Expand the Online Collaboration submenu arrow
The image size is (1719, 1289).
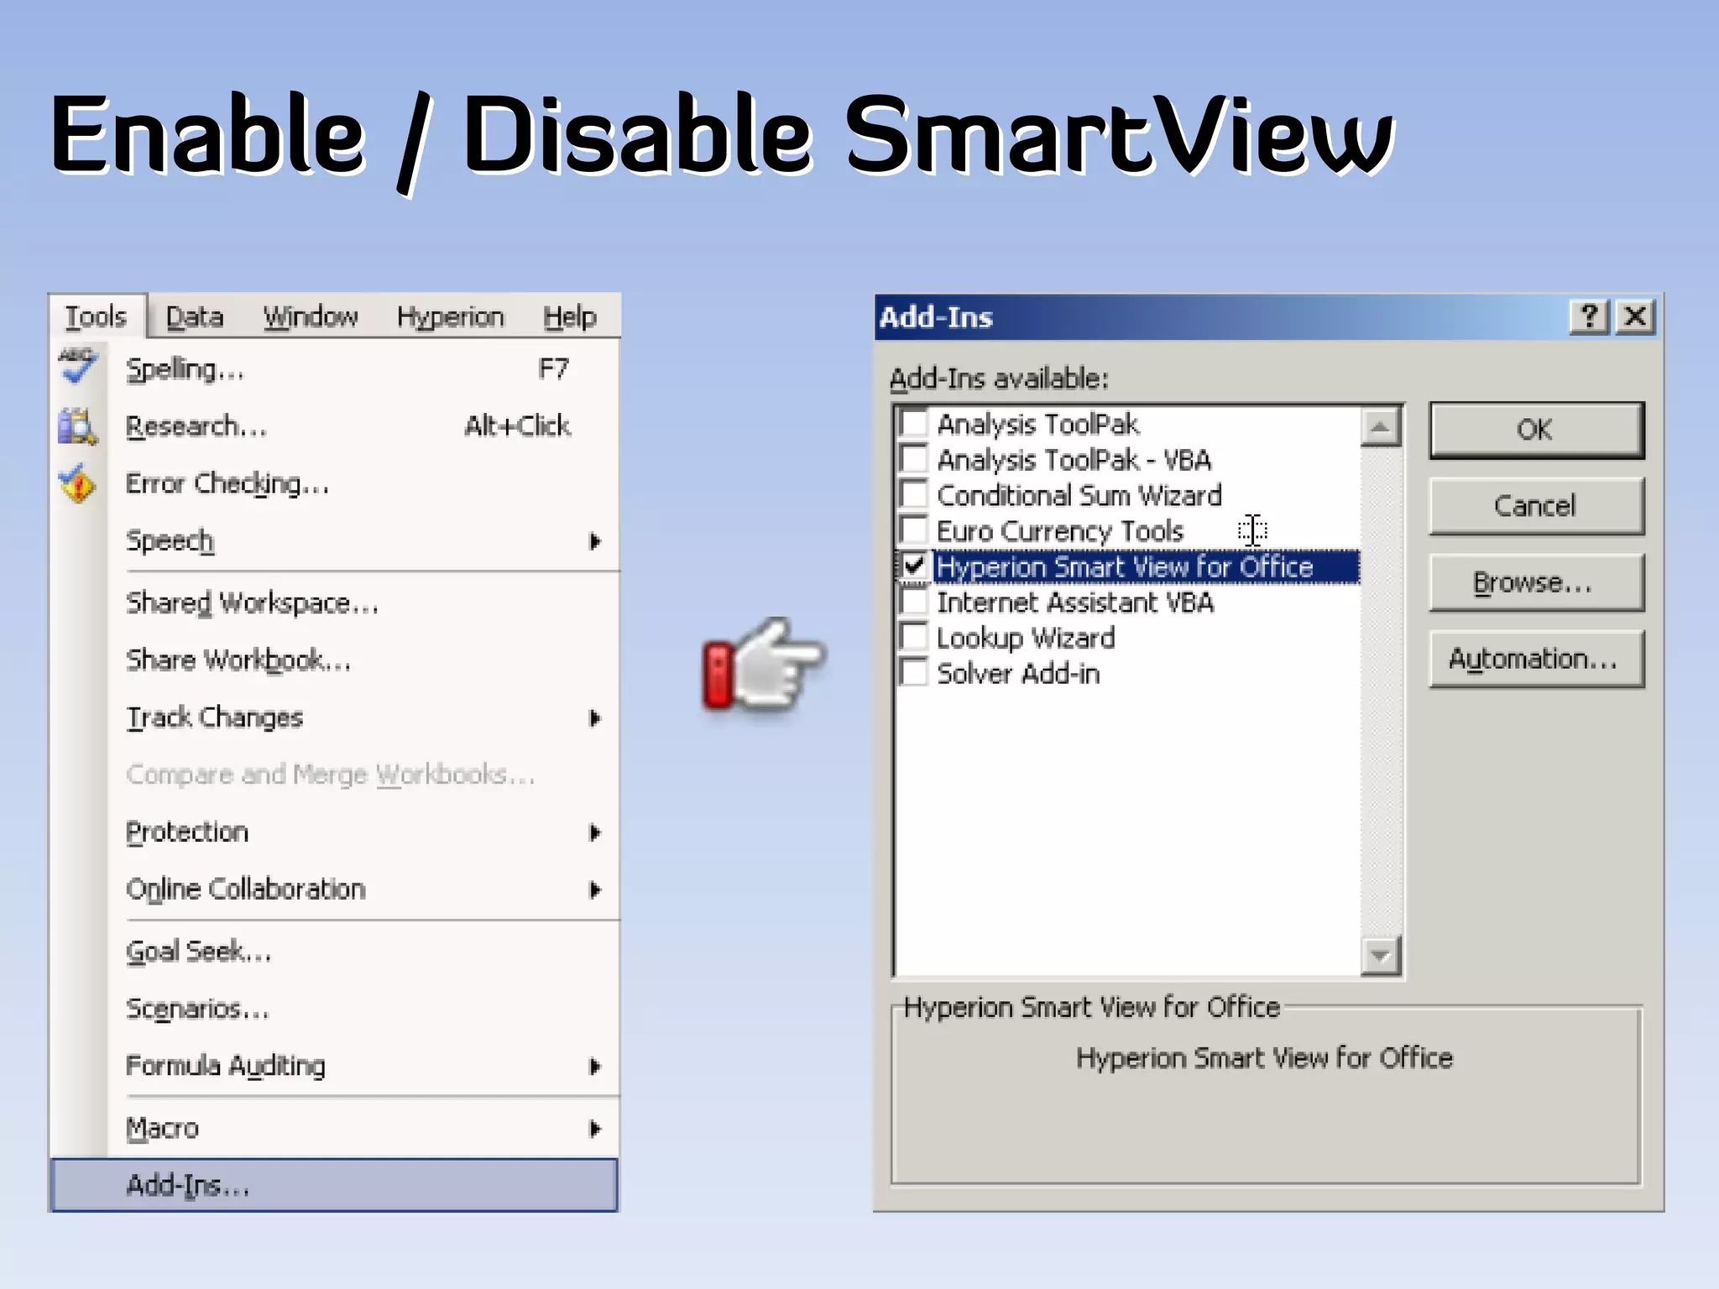595,890
